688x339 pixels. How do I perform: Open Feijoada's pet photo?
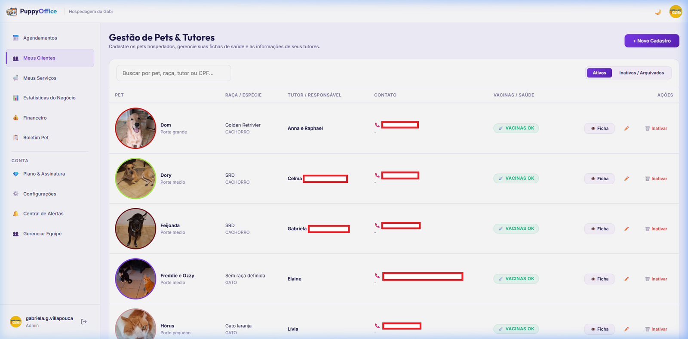[135, 228]
